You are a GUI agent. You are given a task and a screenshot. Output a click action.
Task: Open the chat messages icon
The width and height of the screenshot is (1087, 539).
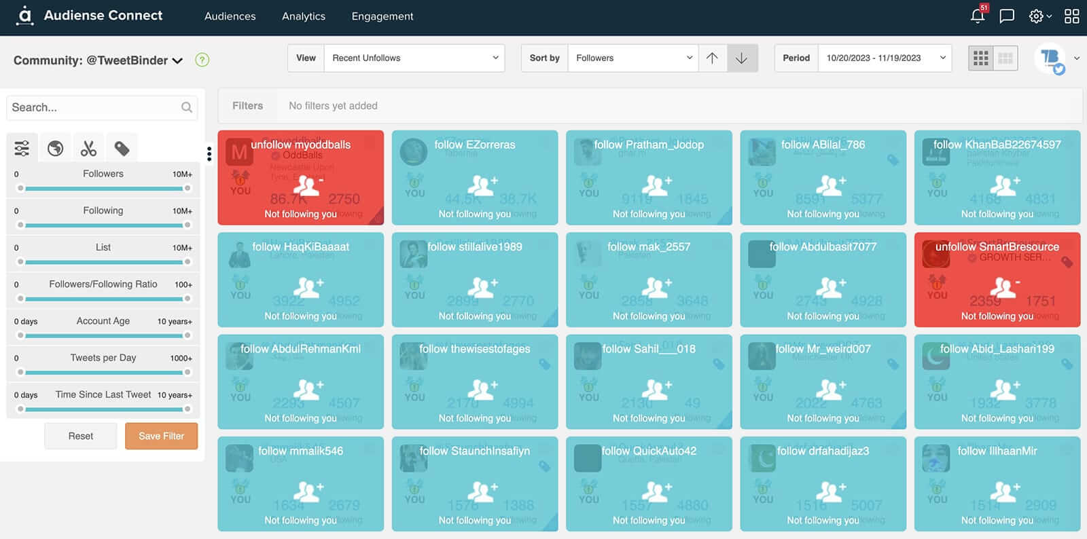[1007, 16]
